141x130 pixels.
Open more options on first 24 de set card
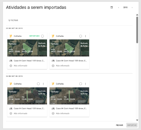43,84
